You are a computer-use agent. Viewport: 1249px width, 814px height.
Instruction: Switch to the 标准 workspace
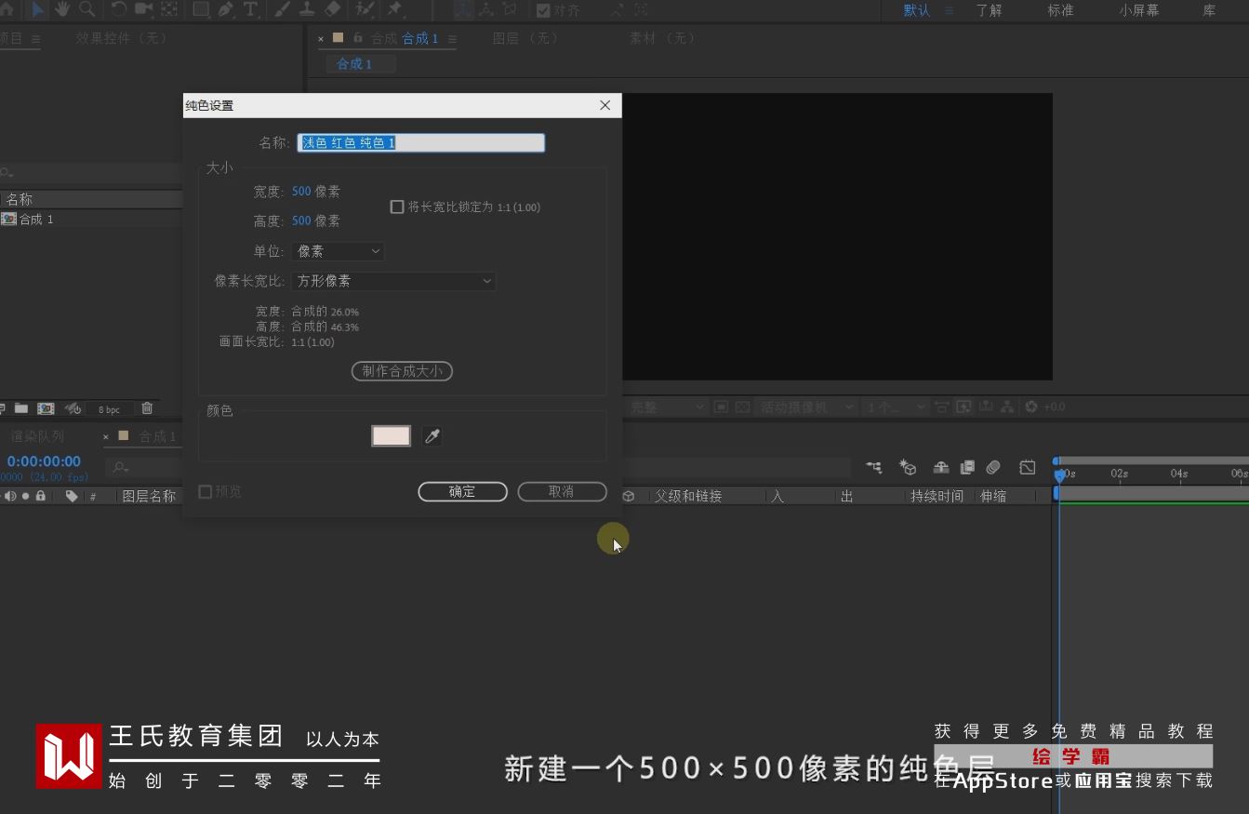pos(1060,10)
